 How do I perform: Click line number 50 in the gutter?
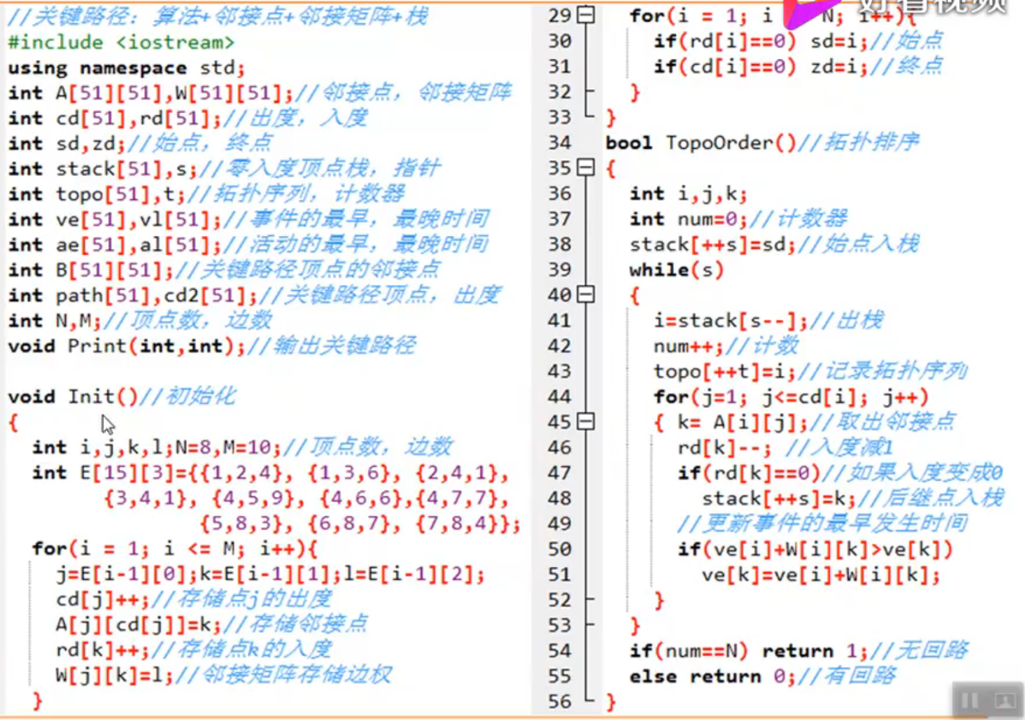[x=560, y=549]
